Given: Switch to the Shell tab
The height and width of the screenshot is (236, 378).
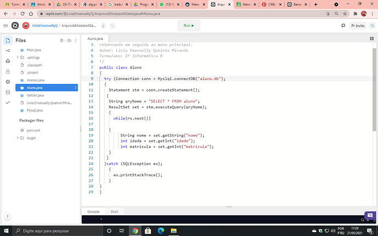Looking at the screenshot, I should coord(114,212).
